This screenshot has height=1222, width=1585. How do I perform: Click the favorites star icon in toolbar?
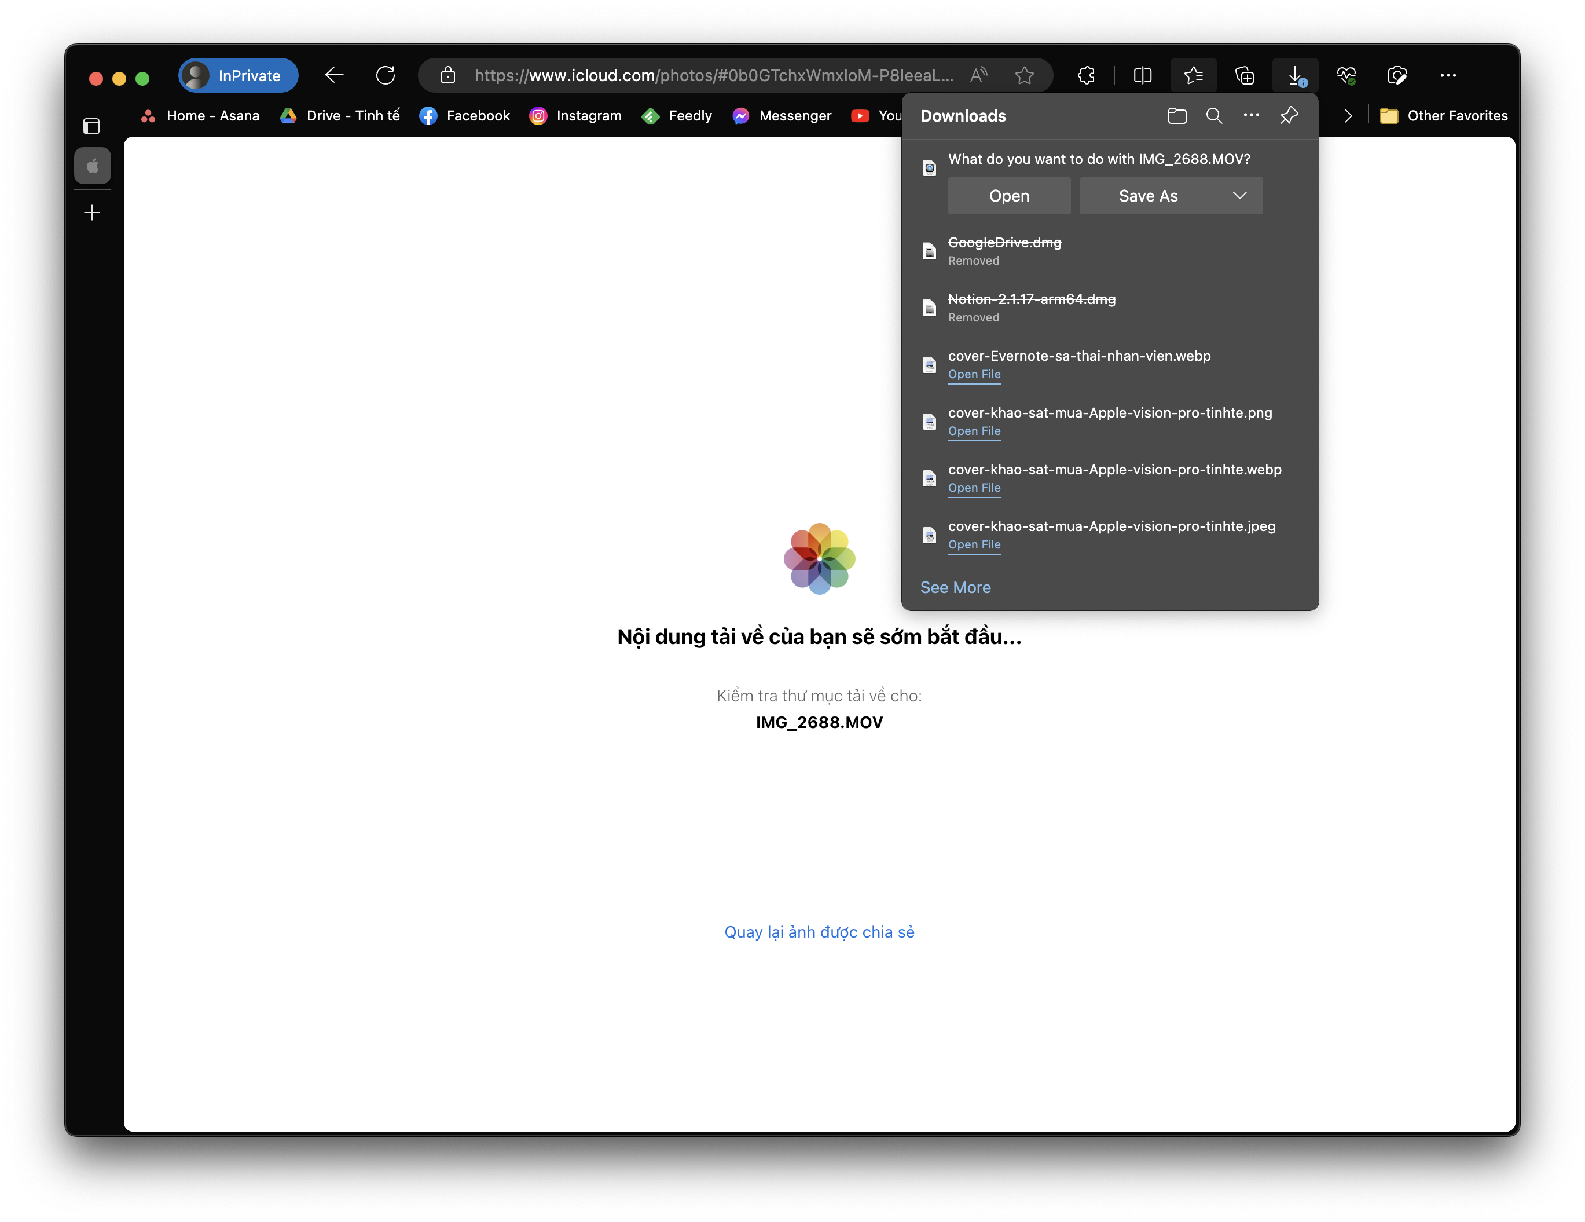[1023, 76]
